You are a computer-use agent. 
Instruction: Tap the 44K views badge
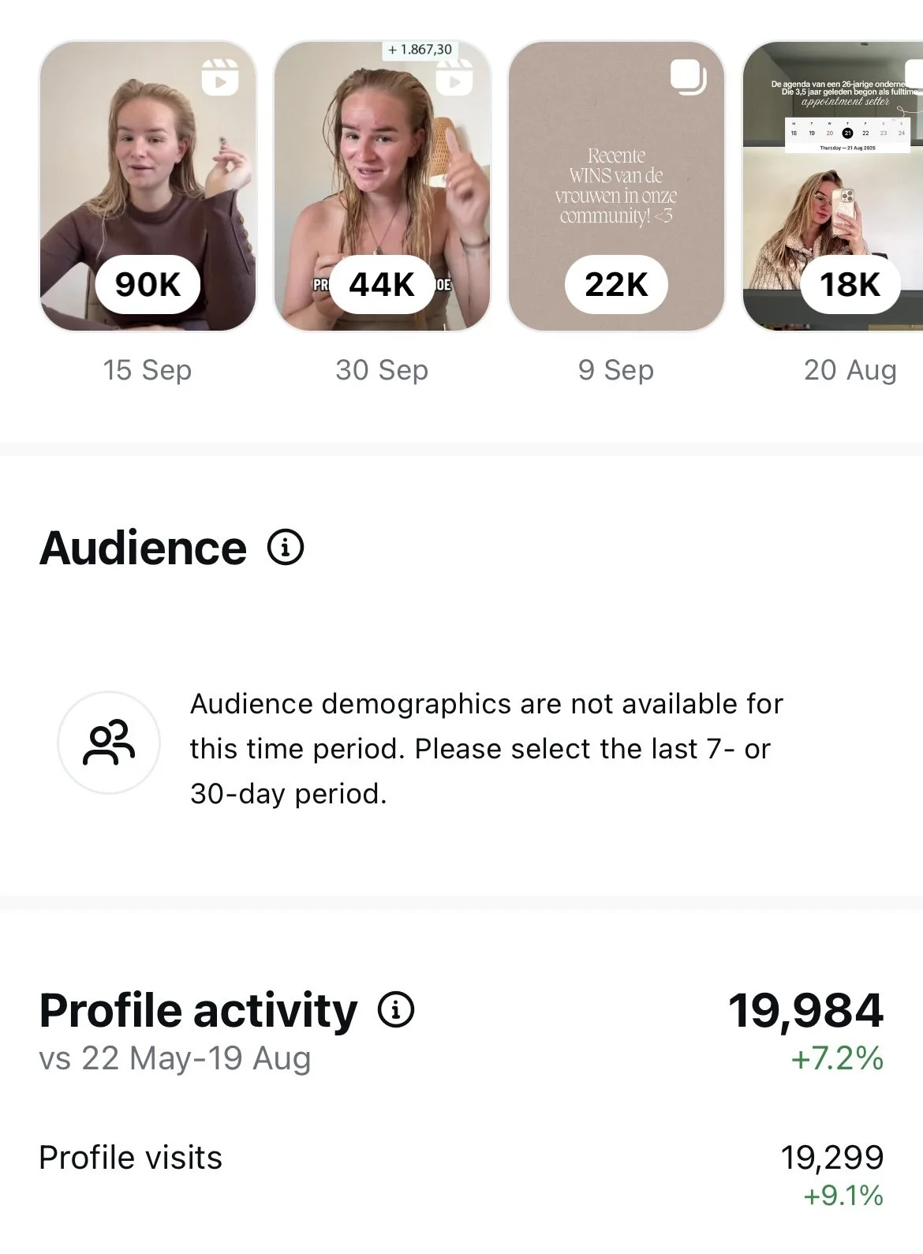point(382,284)
